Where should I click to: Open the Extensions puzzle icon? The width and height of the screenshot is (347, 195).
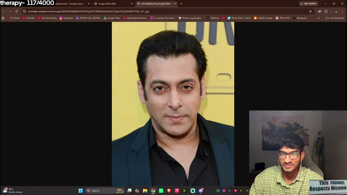[326, 11]
